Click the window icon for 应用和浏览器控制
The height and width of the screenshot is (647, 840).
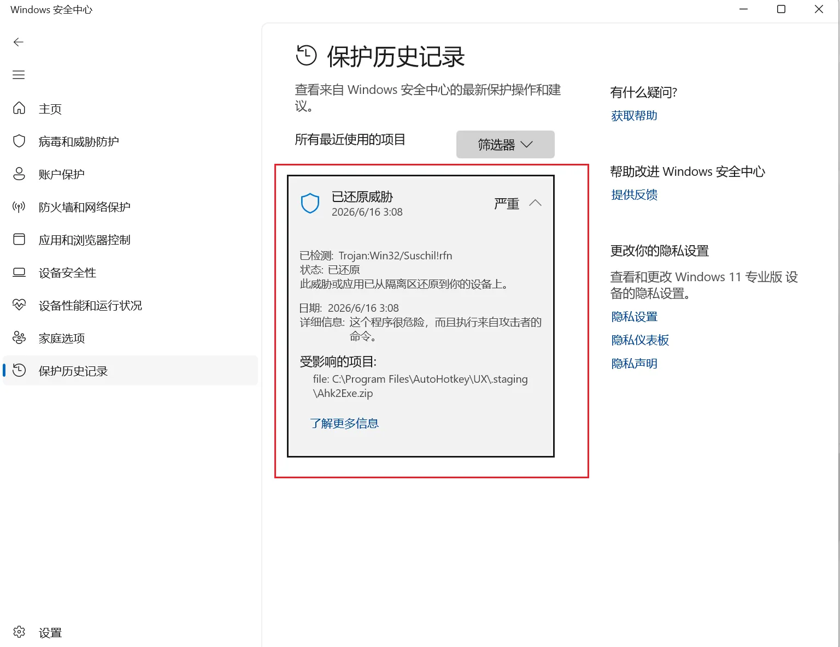pyautogui.click(x=19, y=239)
